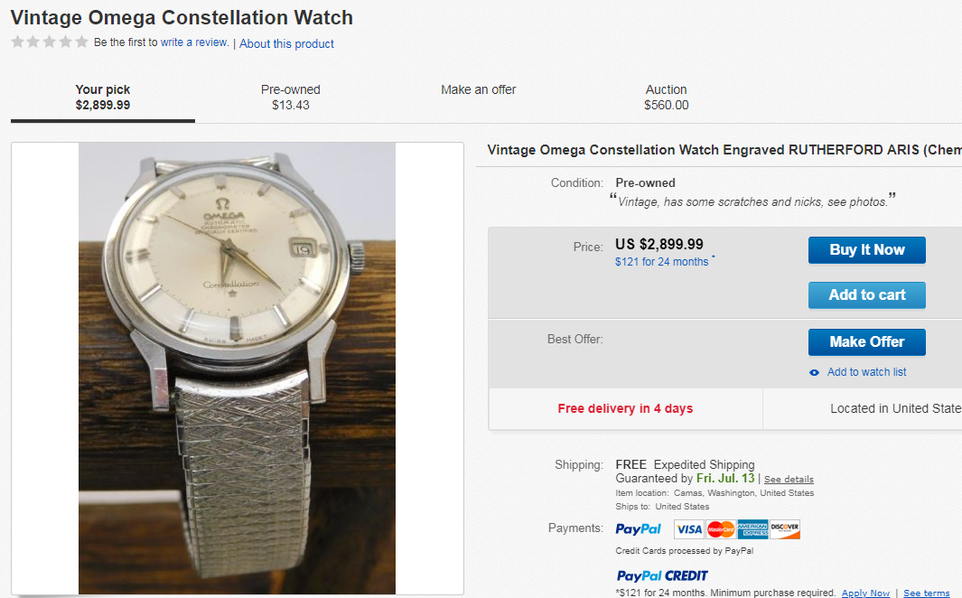962x598 pixels.
Task: Select the Pre-owned $13.43 tab
Action: (291, 97)
